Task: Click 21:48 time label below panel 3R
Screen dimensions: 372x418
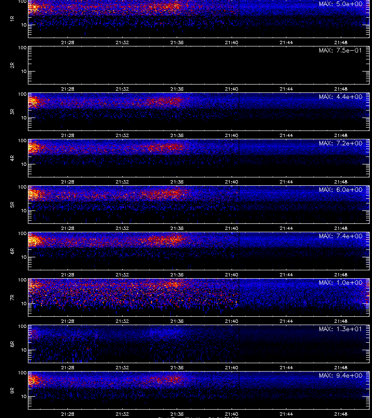Action: coord(341,136)
